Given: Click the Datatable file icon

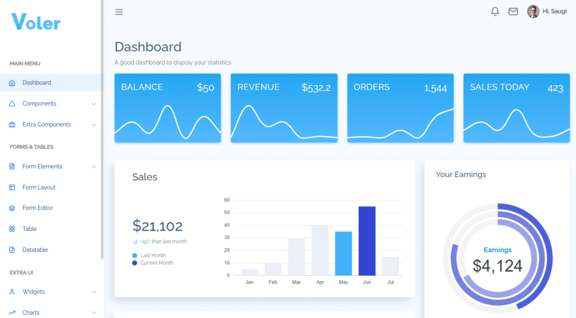Looking at the screenshot, I should click(12, 250).
